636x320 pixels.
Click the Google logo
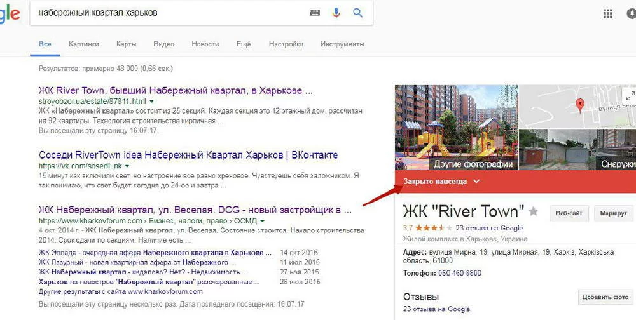[9, 13]
